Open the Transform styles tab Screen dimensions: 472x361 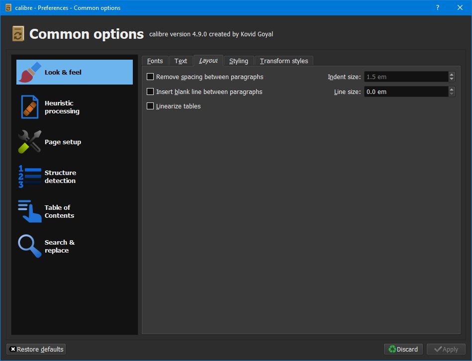click(x=283, y=61)
